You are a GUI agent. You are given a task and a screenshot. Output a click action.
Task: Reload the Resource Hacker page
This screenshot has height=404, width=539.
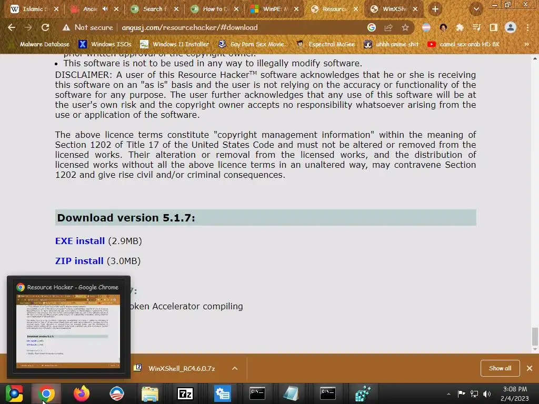coord(45,27)
